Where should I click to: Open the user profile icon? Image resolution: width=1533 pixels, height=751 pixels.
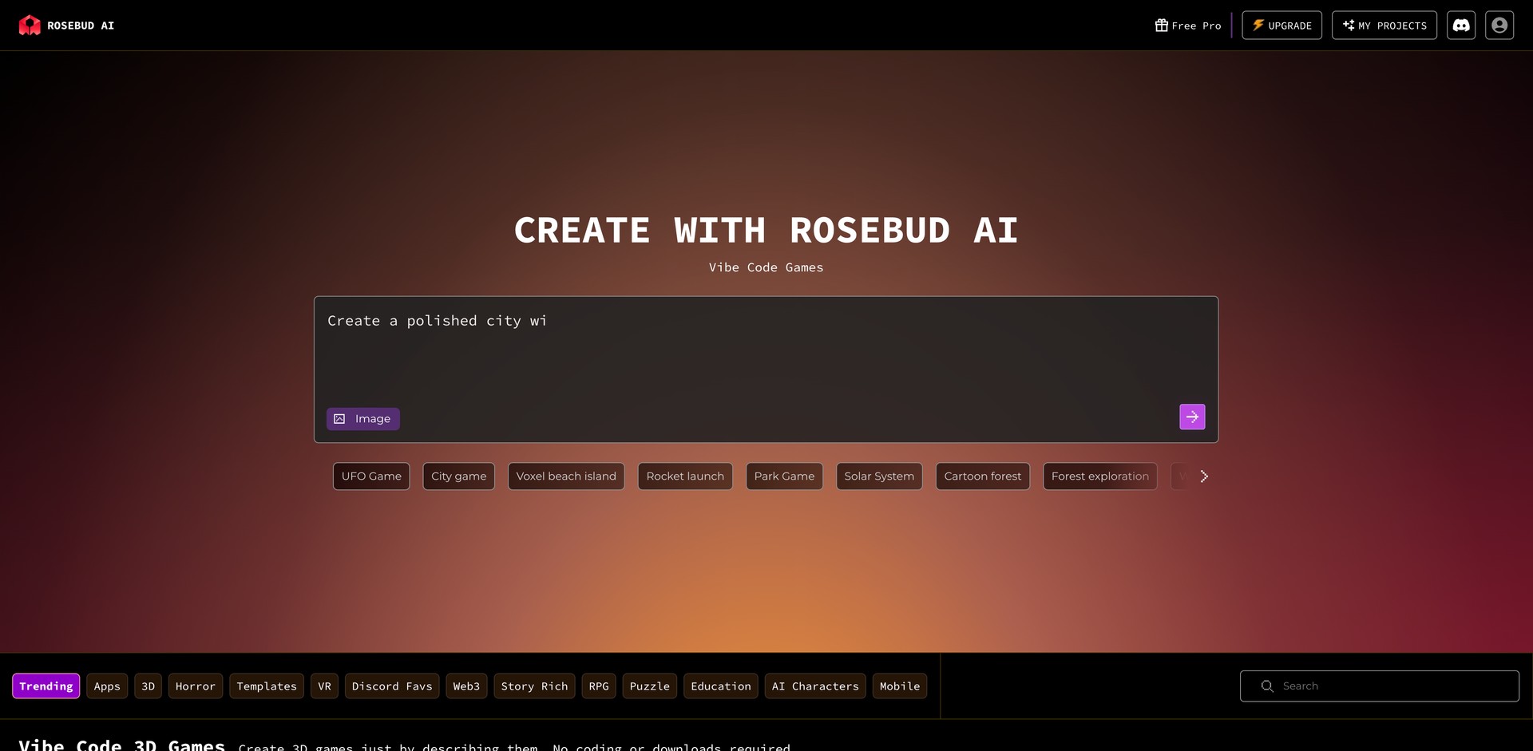tap(1499, 26)
